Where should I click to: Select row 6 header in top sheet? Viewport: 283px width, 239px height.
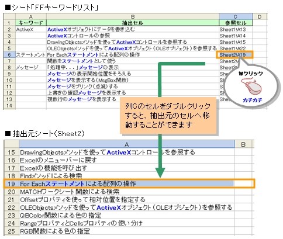click(x=9, y=55)
